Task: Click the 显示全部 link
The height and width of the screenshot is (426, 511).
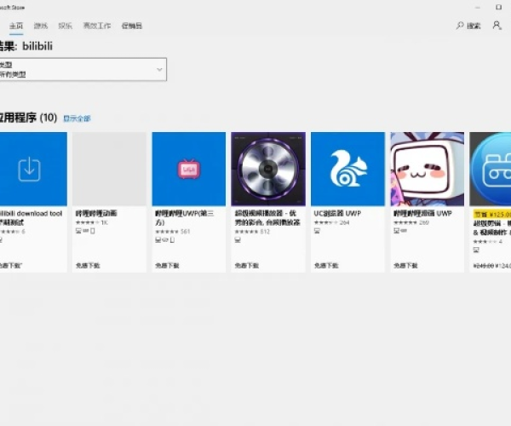Action: [x=77, y=118]
